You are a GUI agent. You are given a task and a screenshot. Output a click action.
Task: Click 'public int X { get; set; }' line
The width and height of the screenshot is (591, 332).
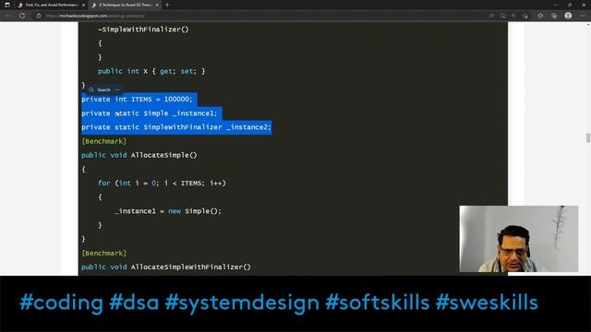point(151,71)
